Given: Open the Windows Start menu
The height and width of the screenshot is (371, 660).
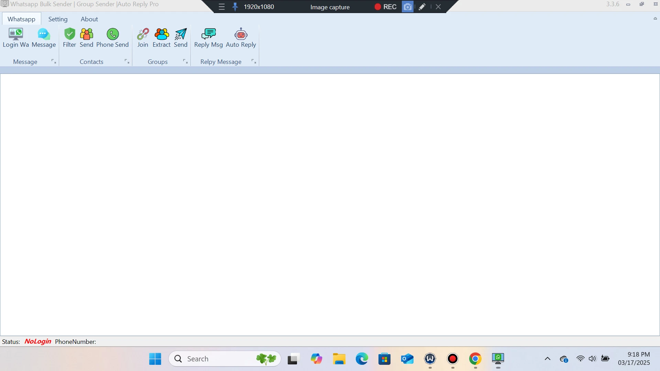Looking at the screenshot, I should [x=155, y=359].
